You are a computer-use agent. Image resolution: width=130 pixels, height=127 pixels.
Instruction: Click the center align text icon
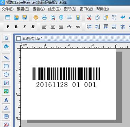(53, 27)
